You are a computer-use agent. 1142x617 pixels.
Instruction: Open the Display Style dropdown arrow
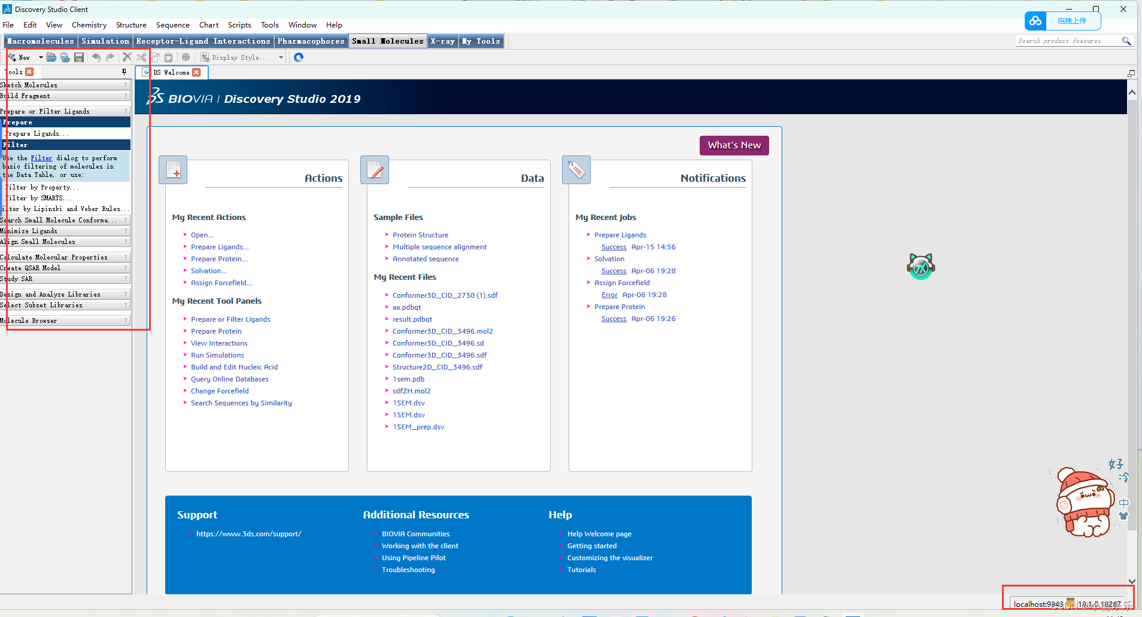tap(281, 57)
